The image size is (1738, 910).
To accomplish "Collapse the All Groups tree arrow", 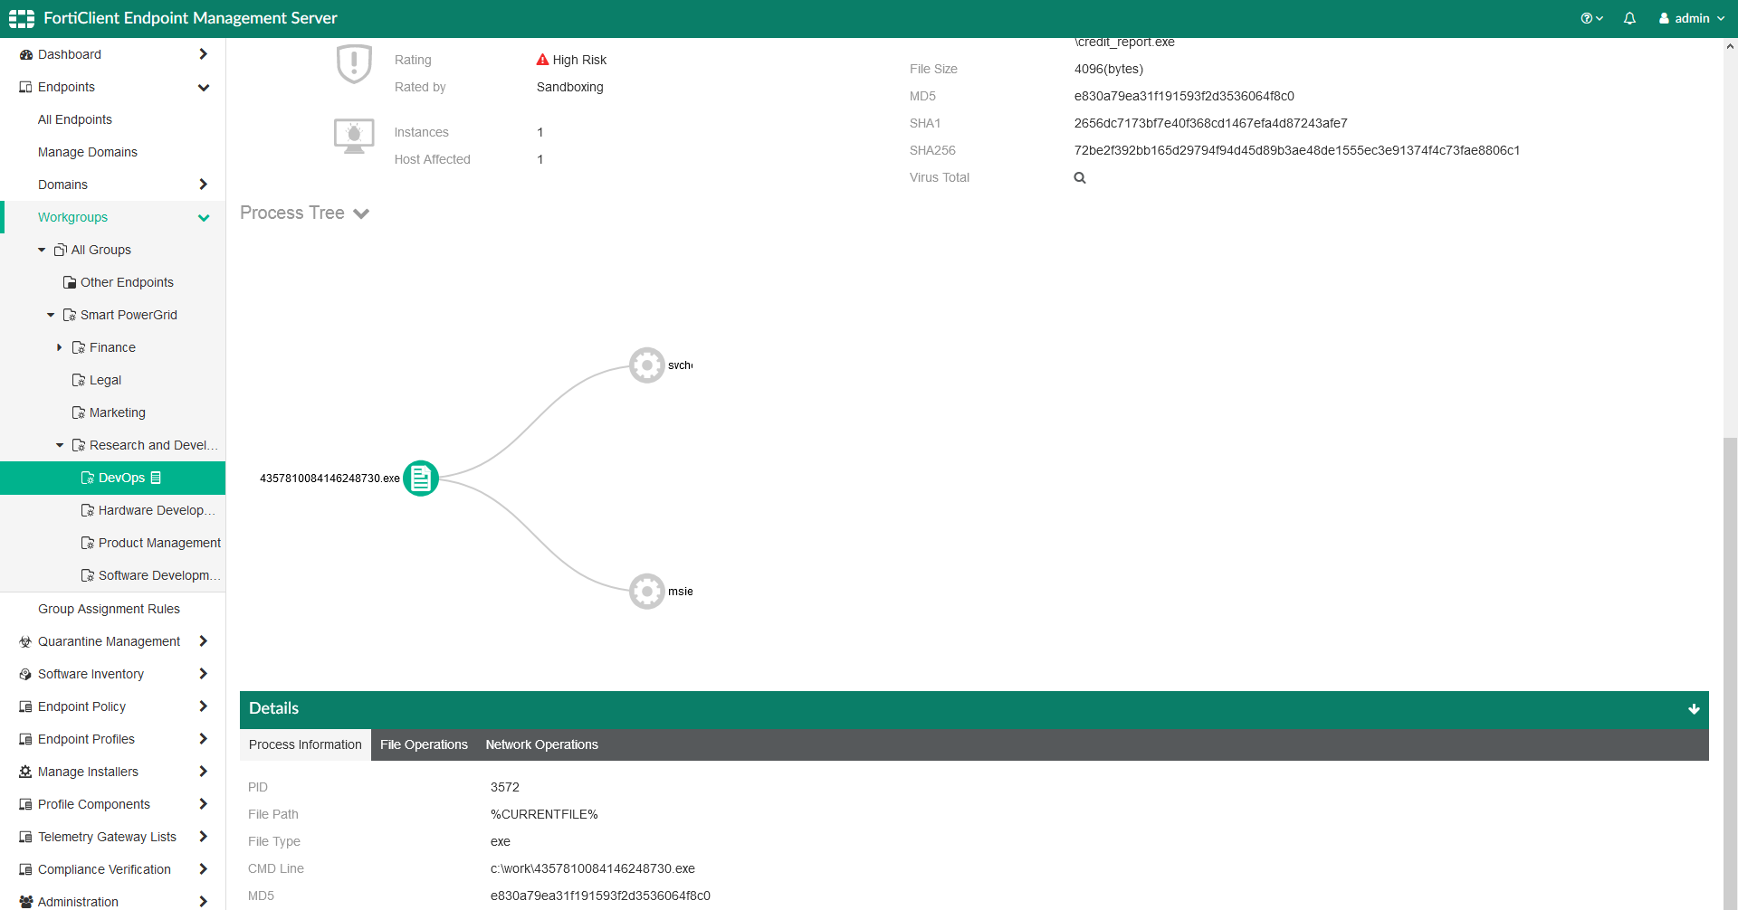I will [42, 250].
